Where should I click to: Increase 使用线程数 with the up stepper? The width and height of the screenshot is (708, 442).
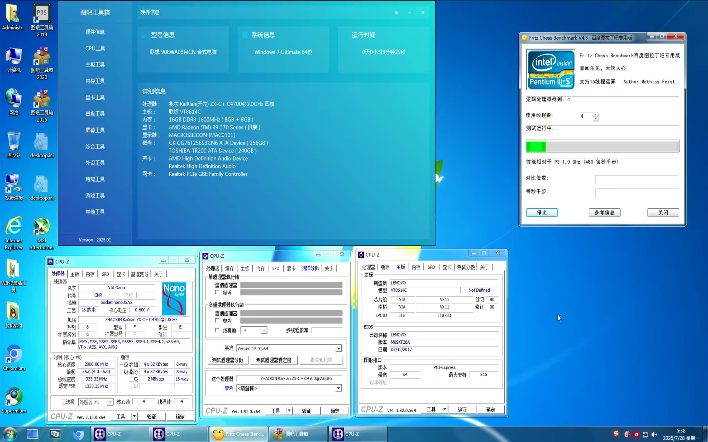pyautogui.click(x=596, y=114)
